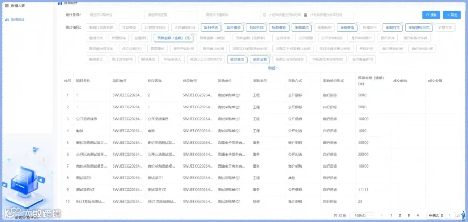The width and height of the screenshot is (468, 222).
Task: Click the 导出 export button
Action: pyautogui.click(x=451, y=15)
